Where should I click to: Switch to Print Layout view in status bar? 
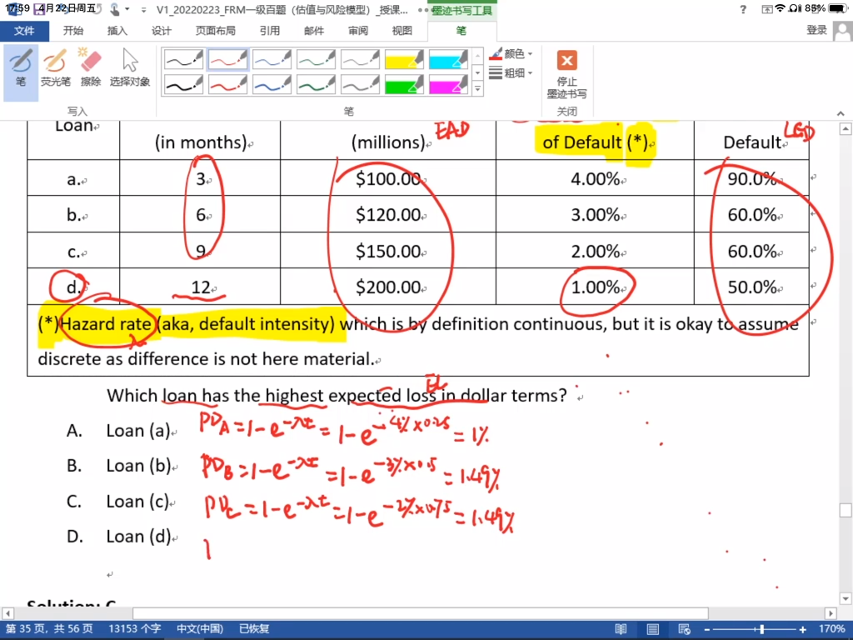coord(652,629)
